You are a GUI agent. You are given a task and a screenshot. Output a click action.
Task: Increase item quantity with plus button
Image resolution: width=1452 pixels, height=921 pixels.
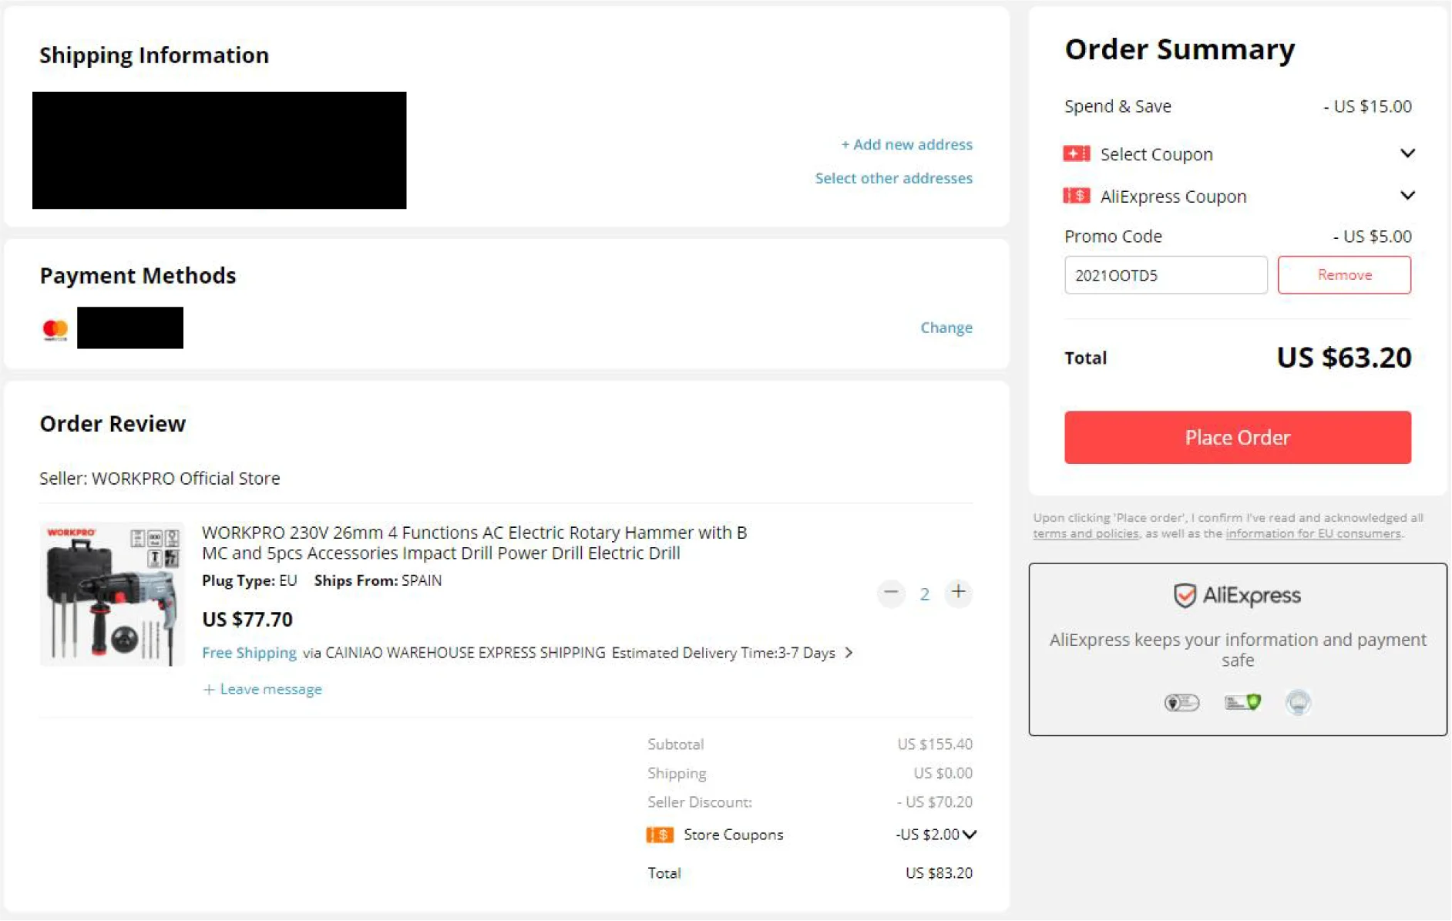click(x=958, y=593)
